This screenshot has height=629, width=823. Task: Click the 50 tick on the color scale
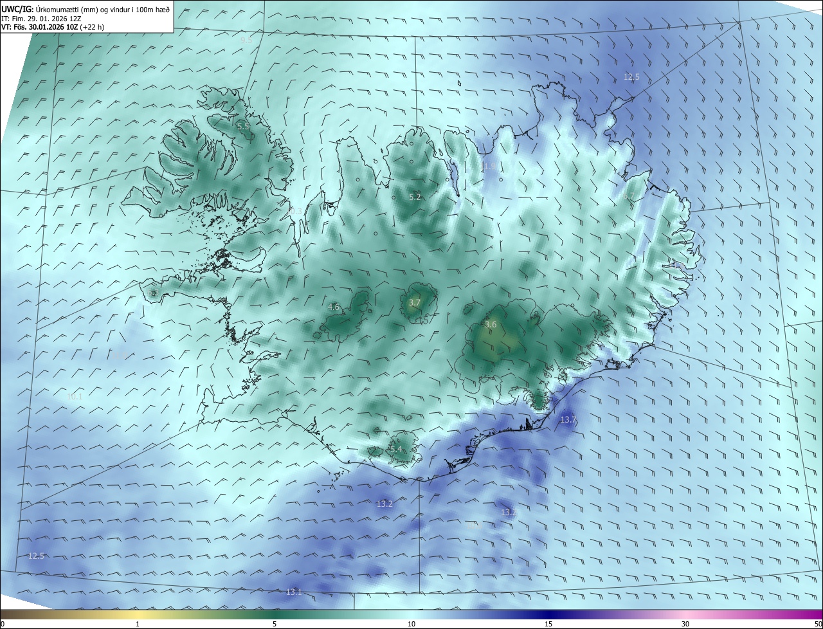(818, 624)
